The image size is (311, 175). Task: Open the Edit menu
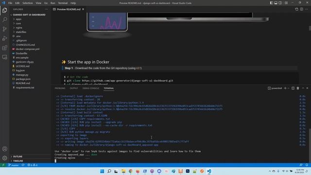[x=17, y=3]
